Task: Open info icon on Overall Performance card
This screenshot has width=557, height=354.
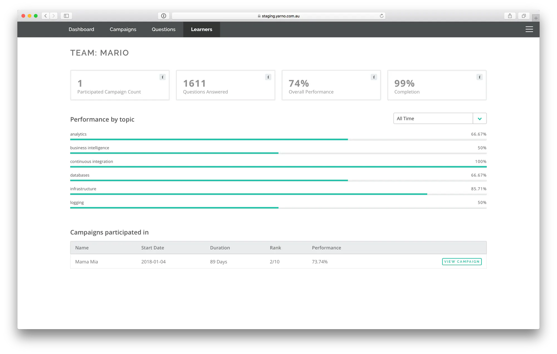Action: point(374,77)
